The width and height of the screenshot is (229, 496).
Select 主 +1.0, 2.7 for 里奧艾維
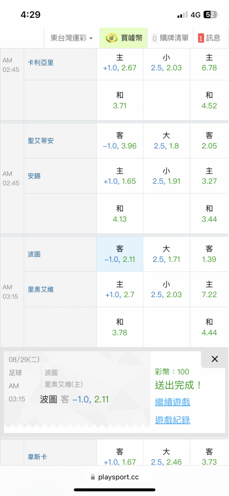tap(120, 289)
